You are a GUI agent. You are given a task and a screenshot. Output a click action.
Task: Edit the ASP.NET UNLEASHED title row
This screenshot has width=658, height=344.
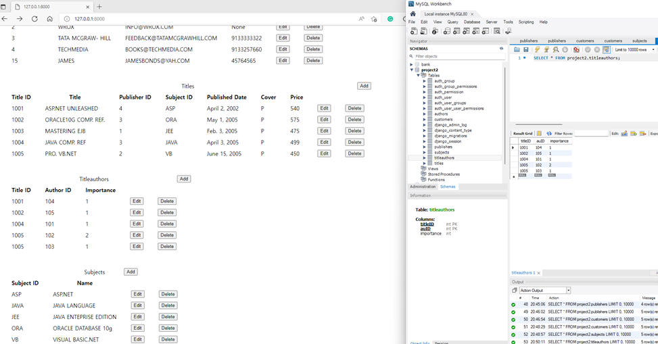(324, 108)
